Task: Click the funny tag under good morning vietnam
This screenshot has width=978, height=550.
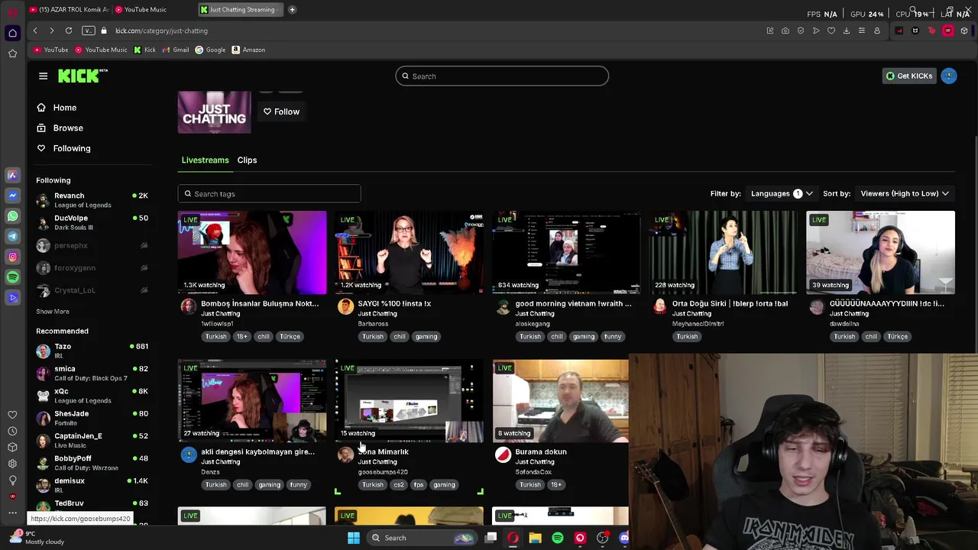Action: [613, 337]
